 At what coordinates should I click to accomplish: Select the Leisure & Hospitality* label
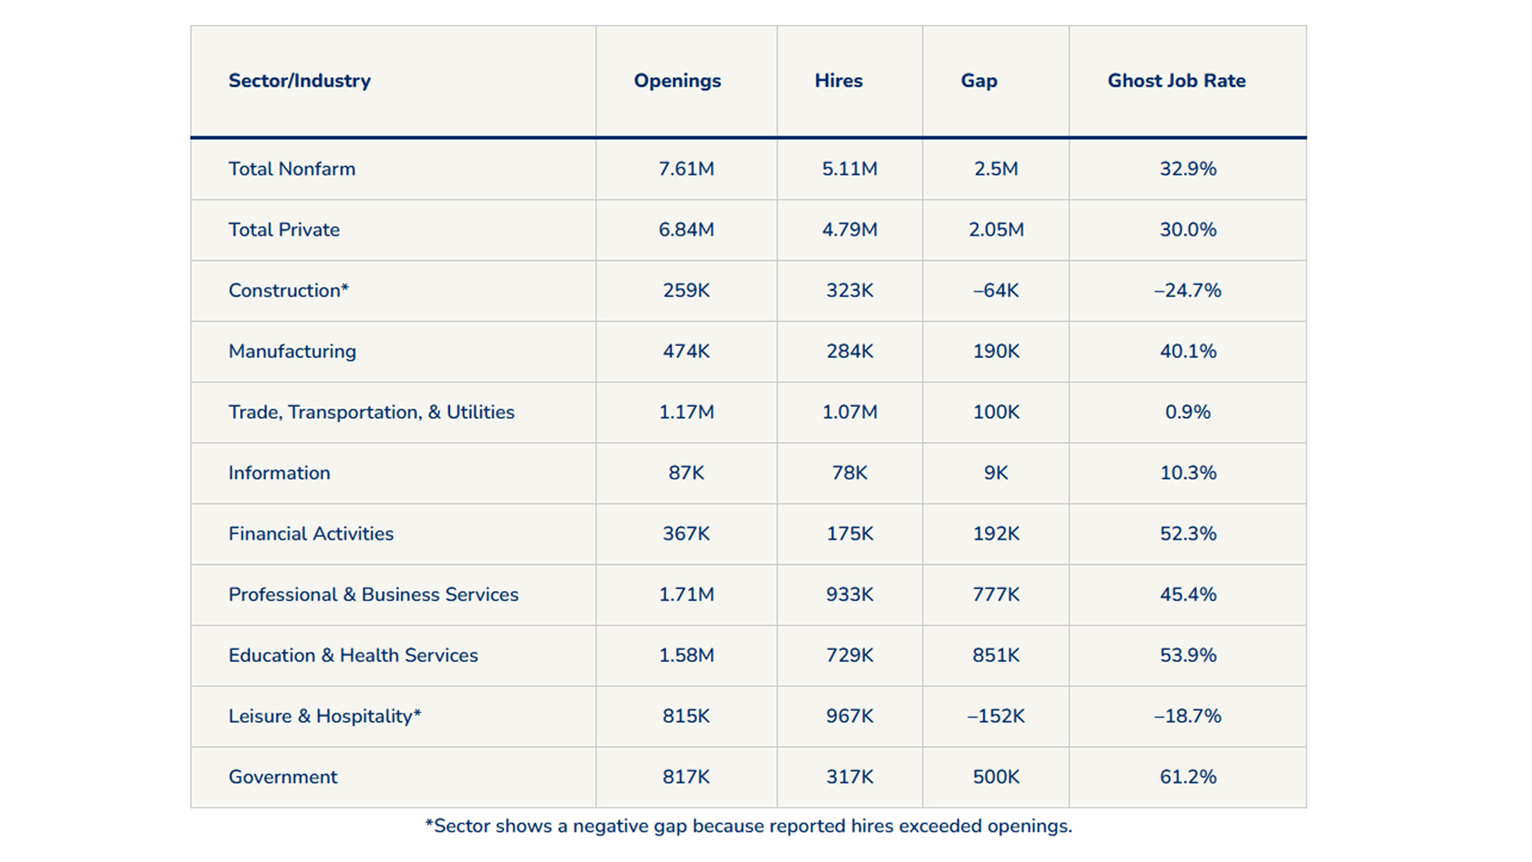(325, 716)
